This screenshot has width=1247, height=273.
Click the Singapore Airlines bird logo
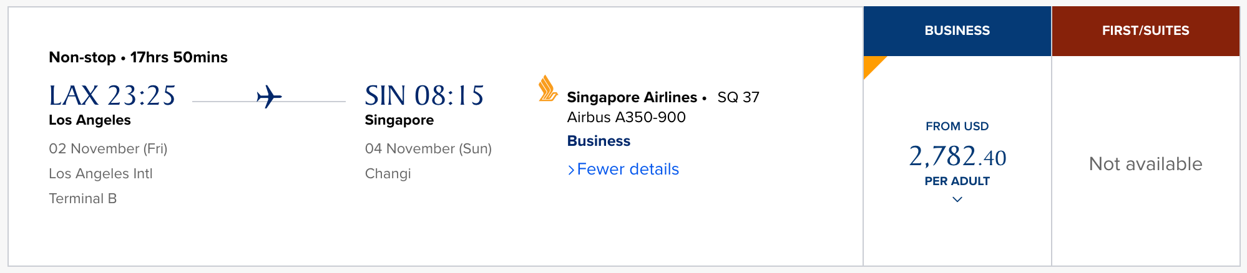pos(548,89)
